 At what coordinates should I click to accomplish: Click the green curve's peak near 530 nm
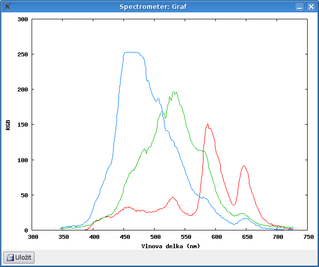[174, 92]
